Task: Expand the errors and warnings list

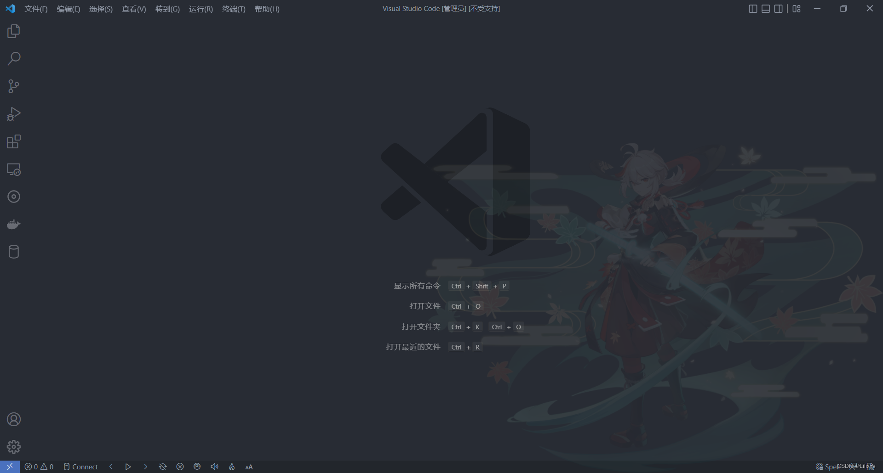Action: (39, 467)
